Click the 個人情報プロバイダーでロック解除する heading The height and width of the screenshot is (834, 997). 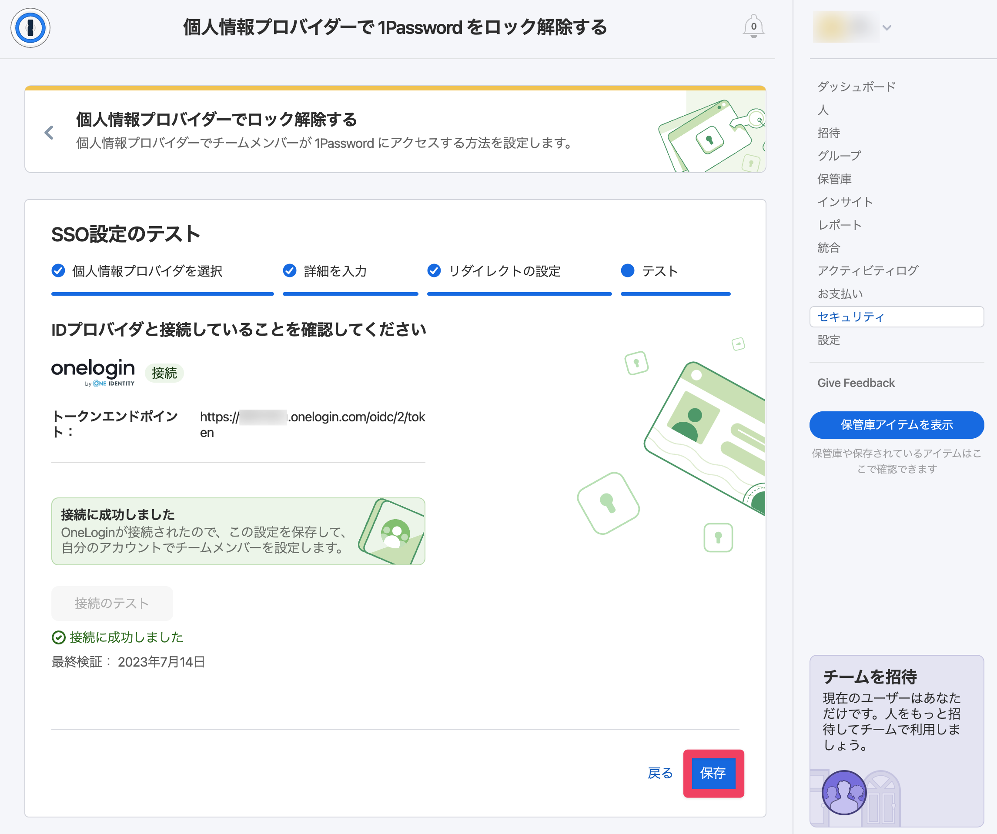[217, 120]
